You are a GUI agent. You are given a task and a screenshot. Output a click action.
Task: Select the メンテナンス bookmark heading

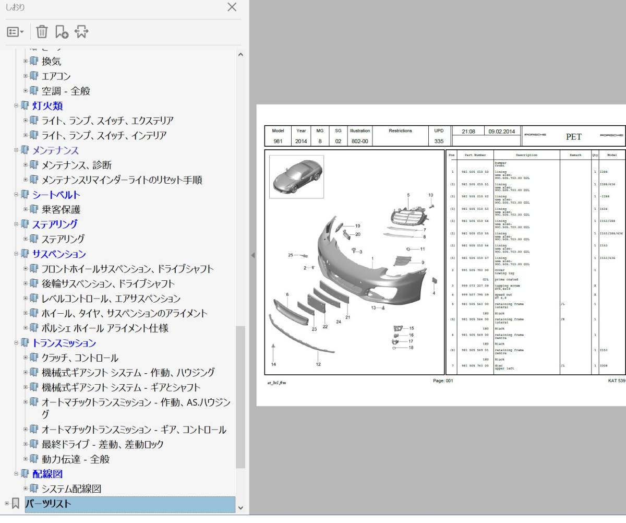(x=55, y=150)
